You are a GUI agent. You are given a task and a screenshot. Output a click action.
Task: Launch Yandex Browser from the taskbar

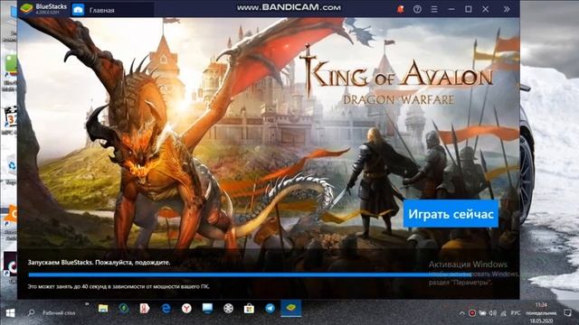click(x=186, y=309)
